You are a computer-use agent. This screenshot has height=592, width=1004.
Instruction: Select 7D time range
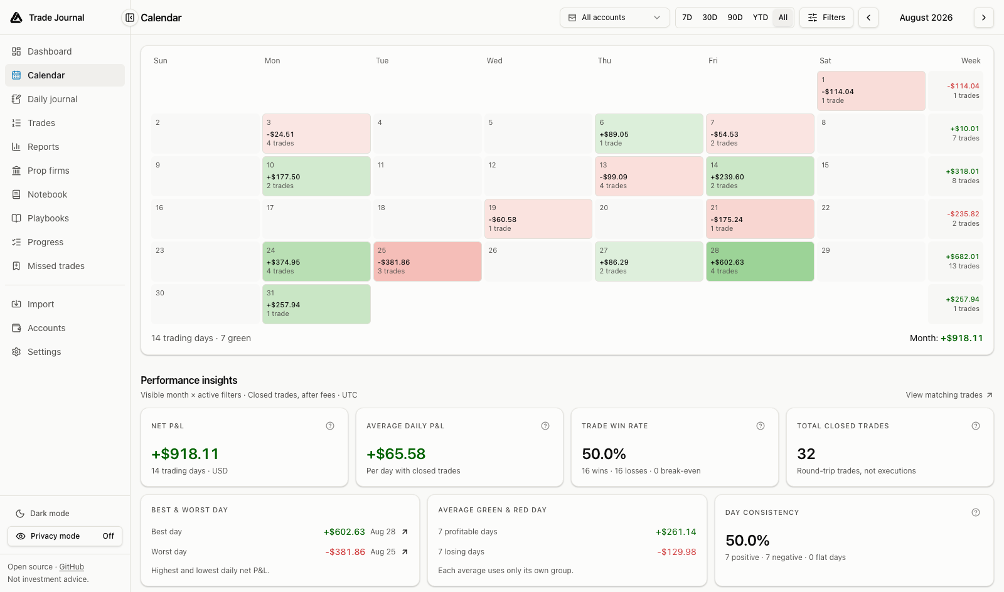tap(687, 18)
